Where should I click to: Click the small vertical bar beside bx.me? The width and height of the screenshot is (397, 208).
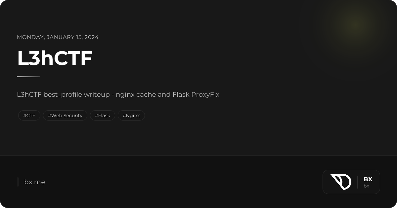click(18, 182)
